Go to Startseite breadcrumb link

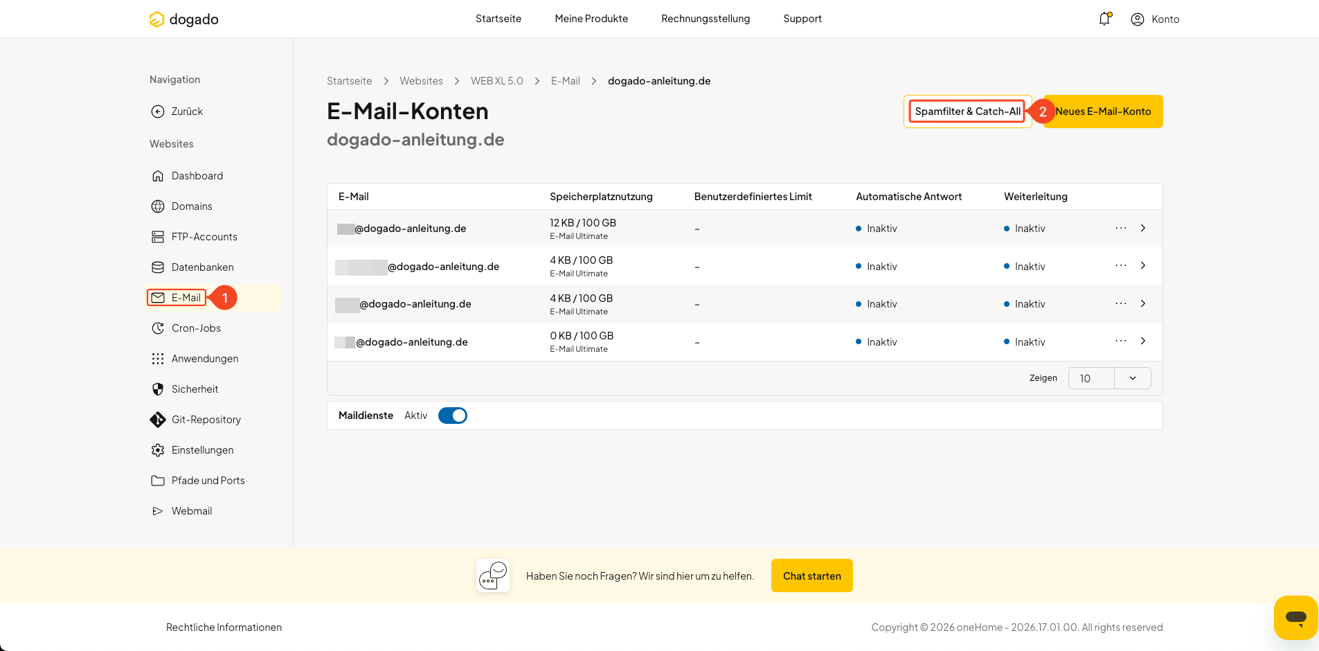click(x=349, y=81)
